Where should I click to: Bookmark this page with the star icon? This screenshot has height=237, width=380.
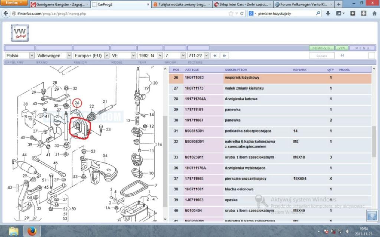point(231,14)
